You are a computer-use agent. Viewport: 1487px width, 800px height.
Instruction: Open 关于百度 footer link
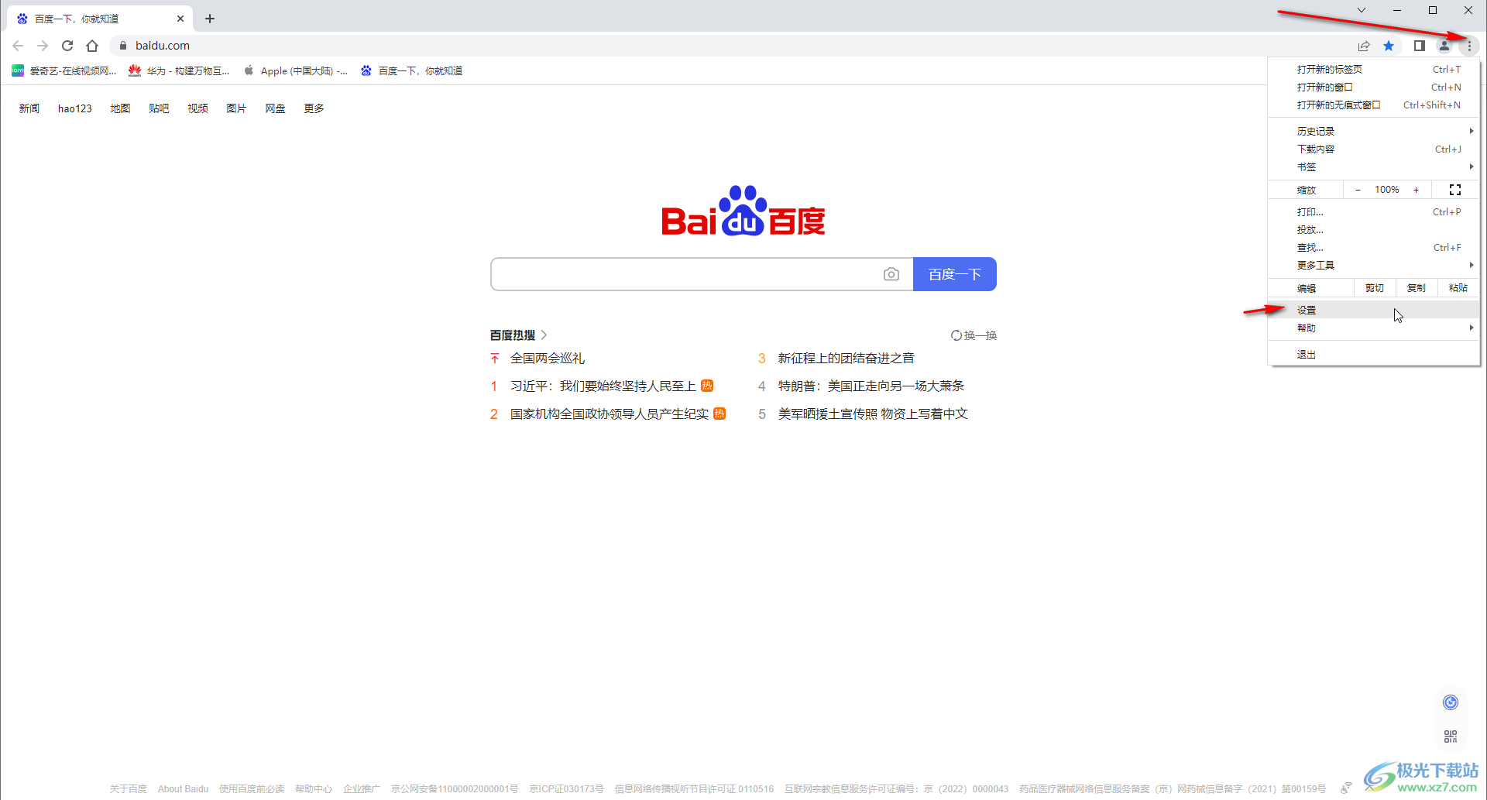(x=128, y=789)
